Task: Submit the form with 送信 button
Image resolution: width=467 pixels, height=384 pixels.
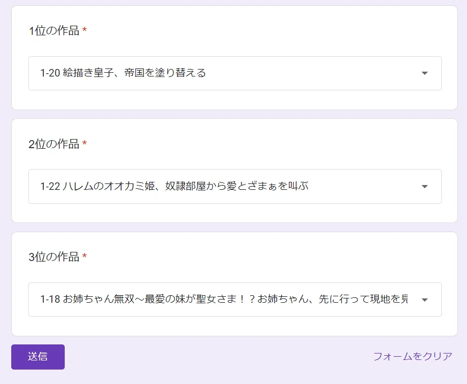Action: 38,357
